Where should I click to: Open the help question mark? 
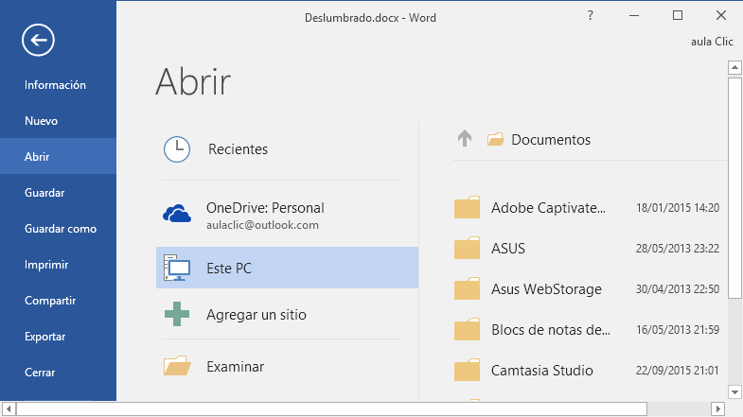[590, 16]
